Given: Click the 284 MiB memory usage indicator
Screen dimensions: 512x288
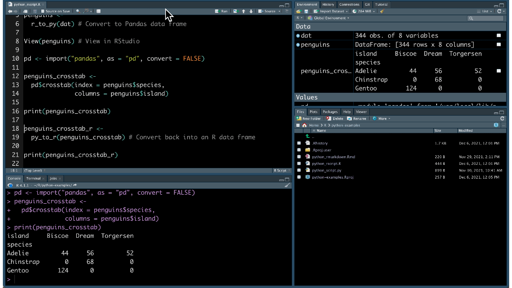Looking at the screenshot, I should [364, 10].
